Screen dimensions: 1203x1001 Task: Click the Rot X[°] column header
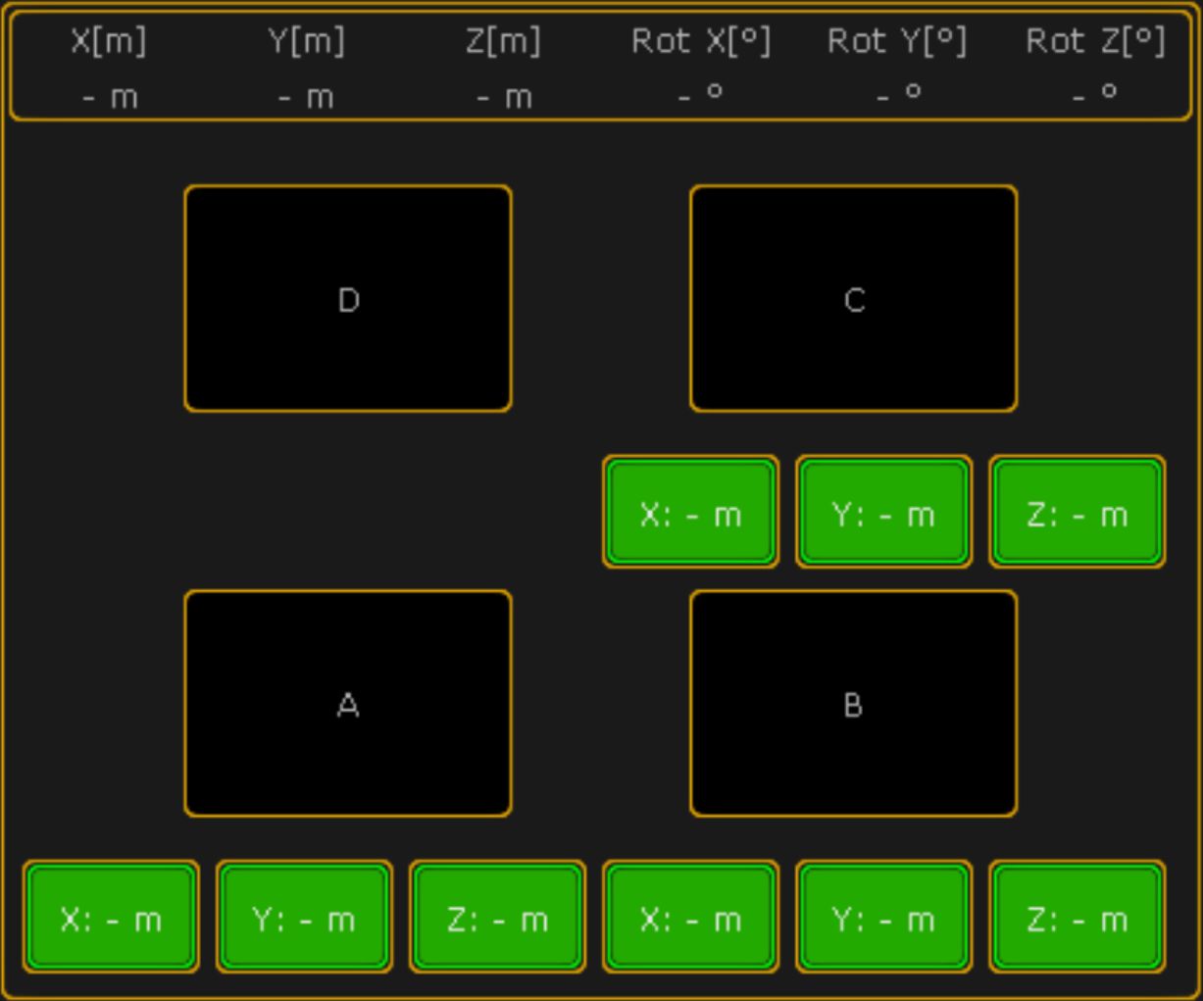coord(701,41)
